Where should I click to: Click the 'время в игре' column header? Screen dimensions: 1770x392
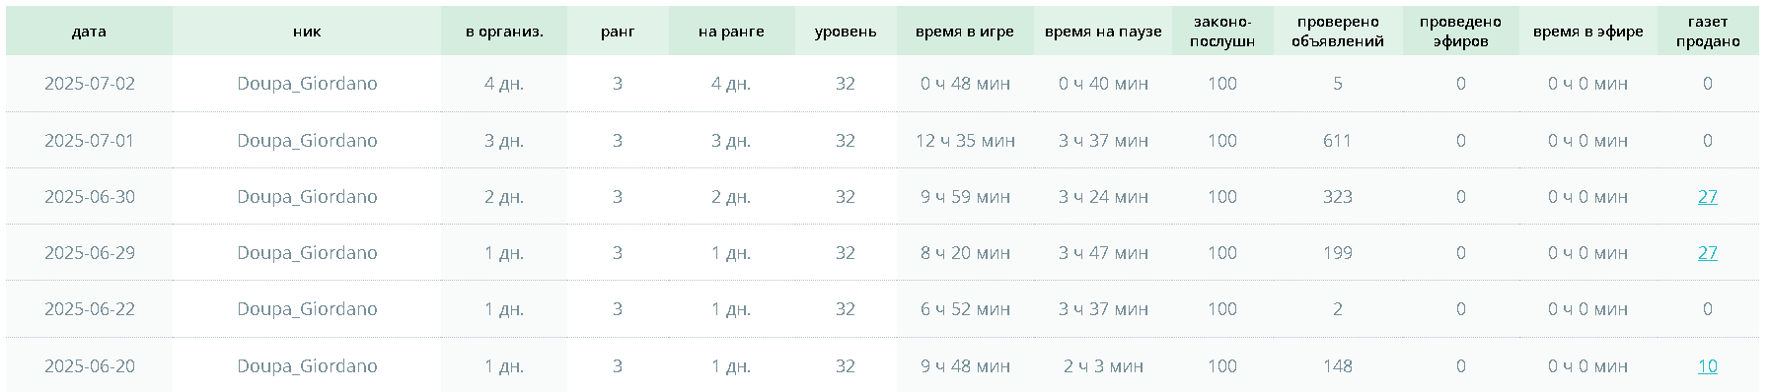tap(965, 32)
